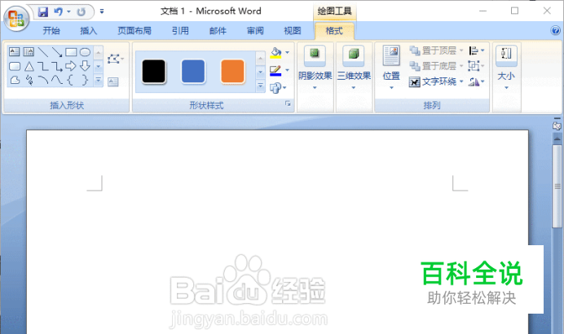Open the 位置 options
Screen dimensions: 564x334
click(x=391, y=68)
